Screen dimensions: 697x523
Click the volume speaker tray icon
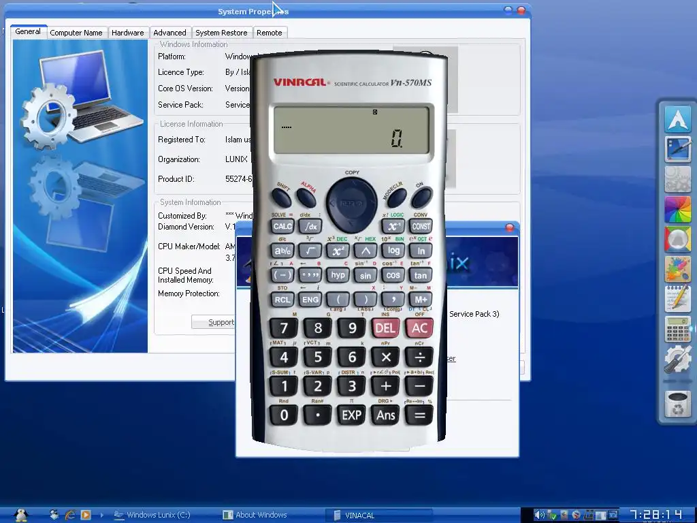[539, 515]
